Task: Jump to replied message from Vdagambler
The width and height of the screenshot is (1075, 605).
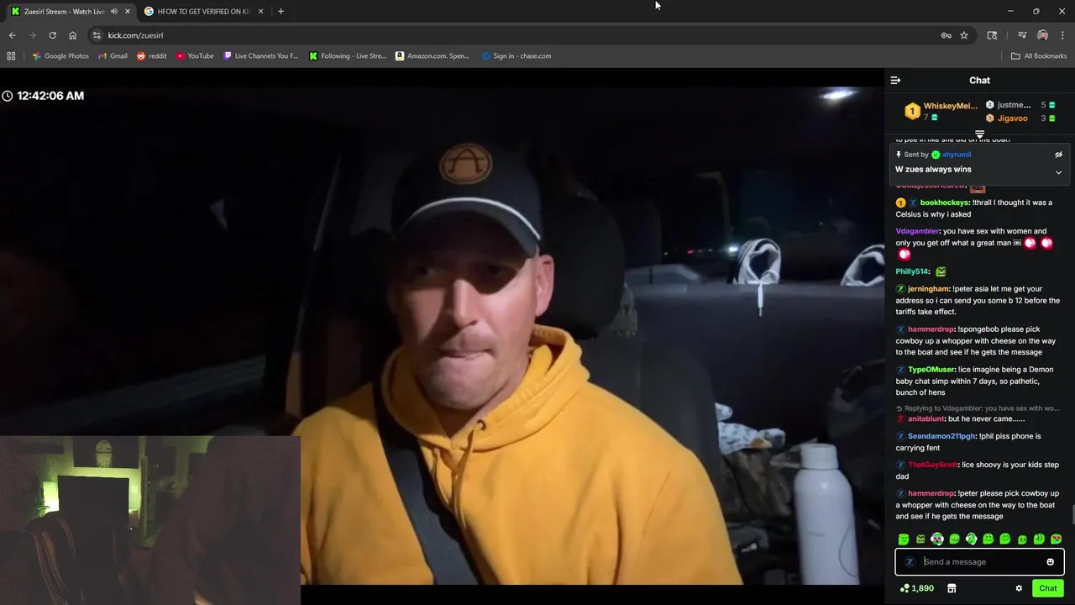Action: point(978,408)
